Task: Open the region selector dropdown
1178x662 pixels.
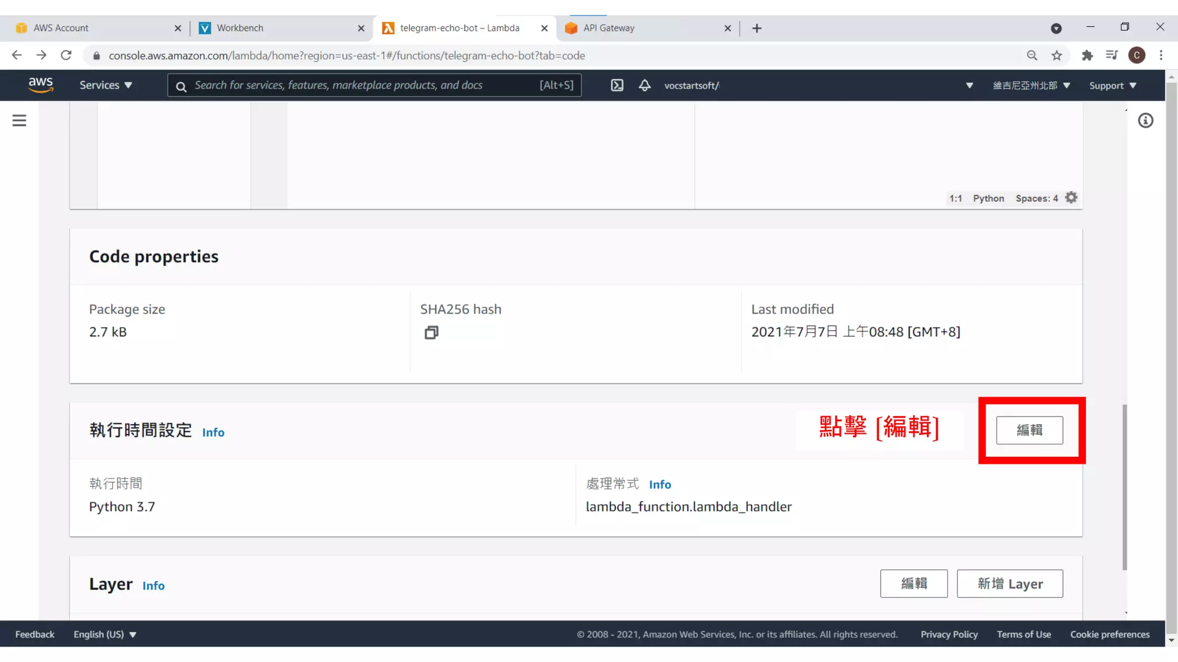Action: point(1031,86)
